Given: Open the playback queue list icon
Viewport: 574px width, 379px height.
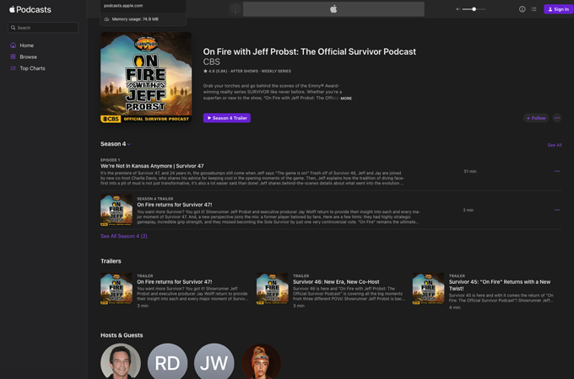Looking at the screenshot, I should tap(533, 9).
